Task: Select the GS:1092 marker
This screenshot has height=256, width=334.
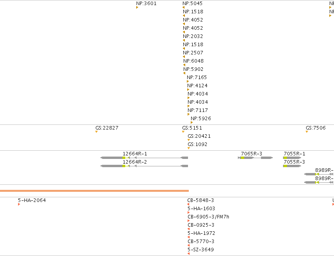Action: (x=189, y=148)
